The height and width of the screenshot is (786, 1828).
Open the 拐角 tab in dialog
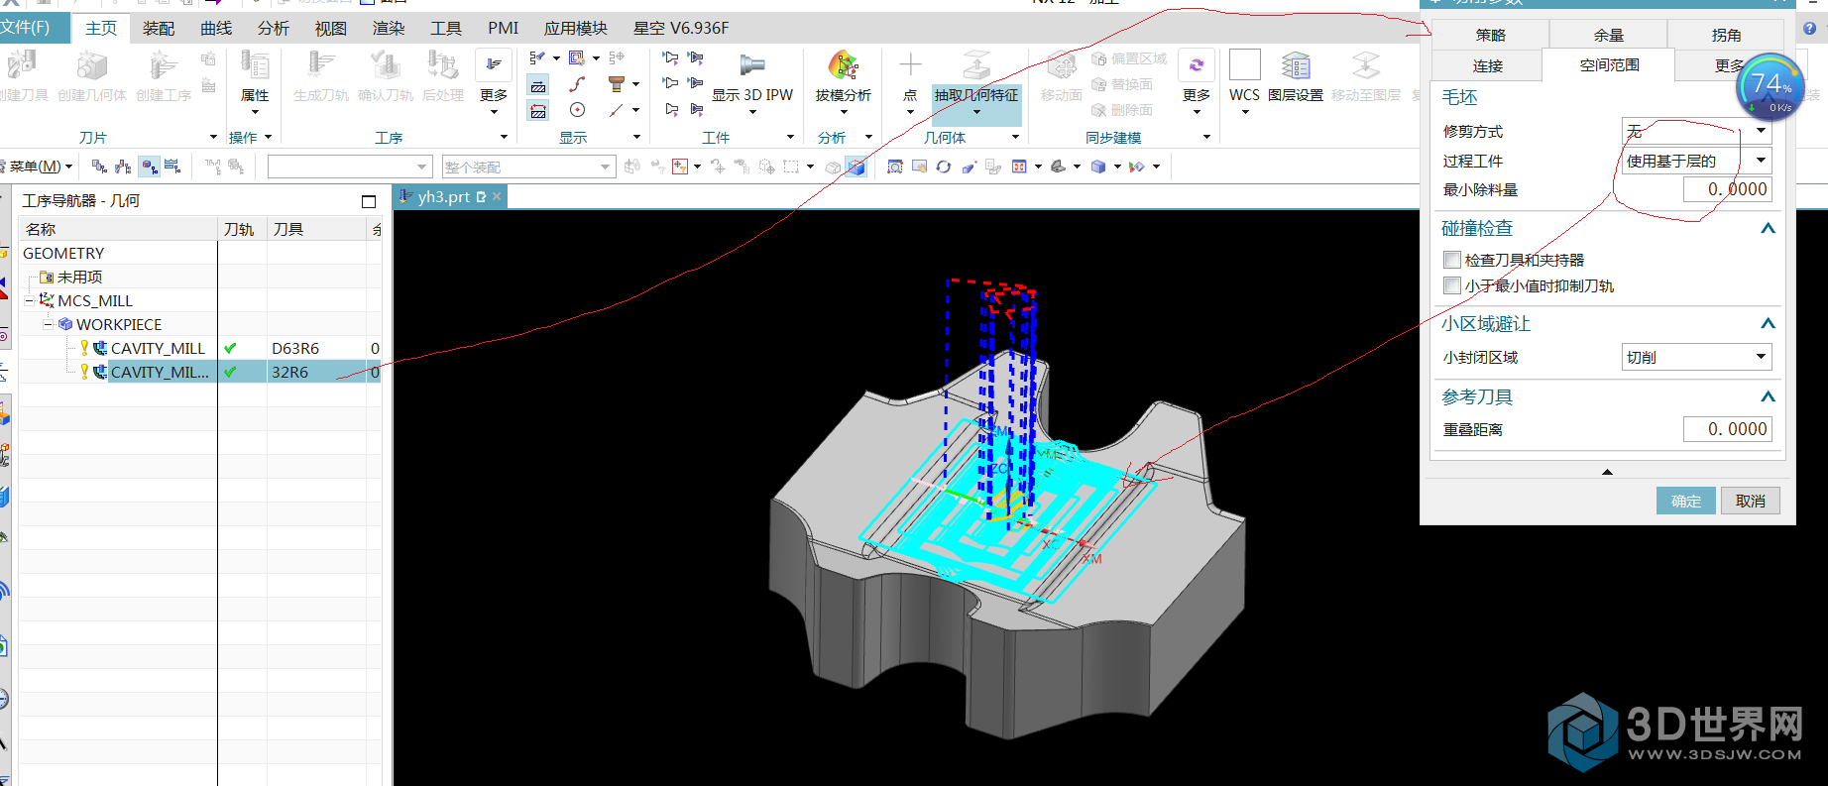tap(1726, 35)
